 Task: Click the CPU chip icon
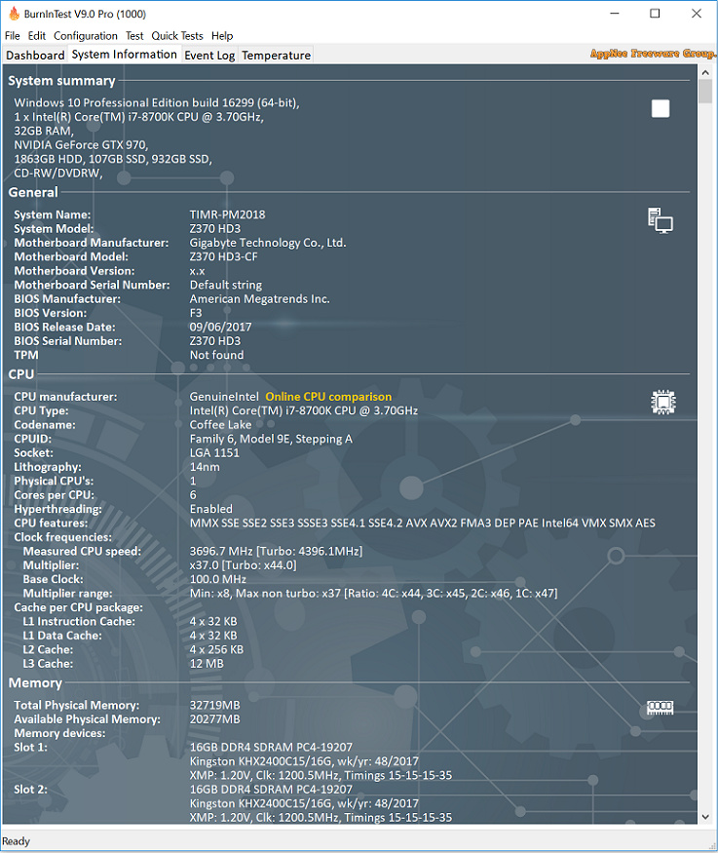coord(663,402)
